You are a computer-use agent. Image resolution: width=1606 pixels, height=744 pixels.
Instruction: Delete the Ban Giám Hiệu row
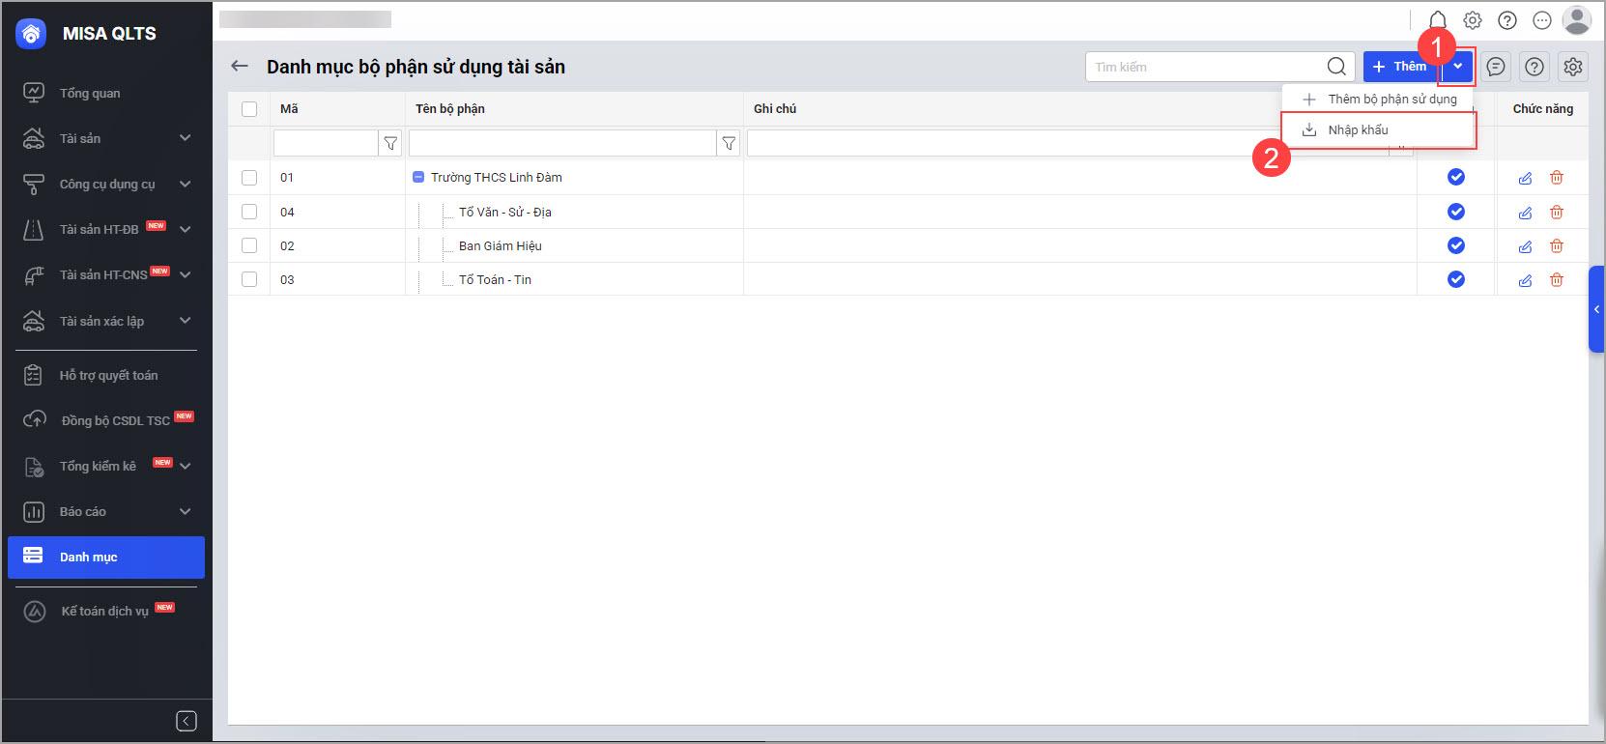point(1557,246)
